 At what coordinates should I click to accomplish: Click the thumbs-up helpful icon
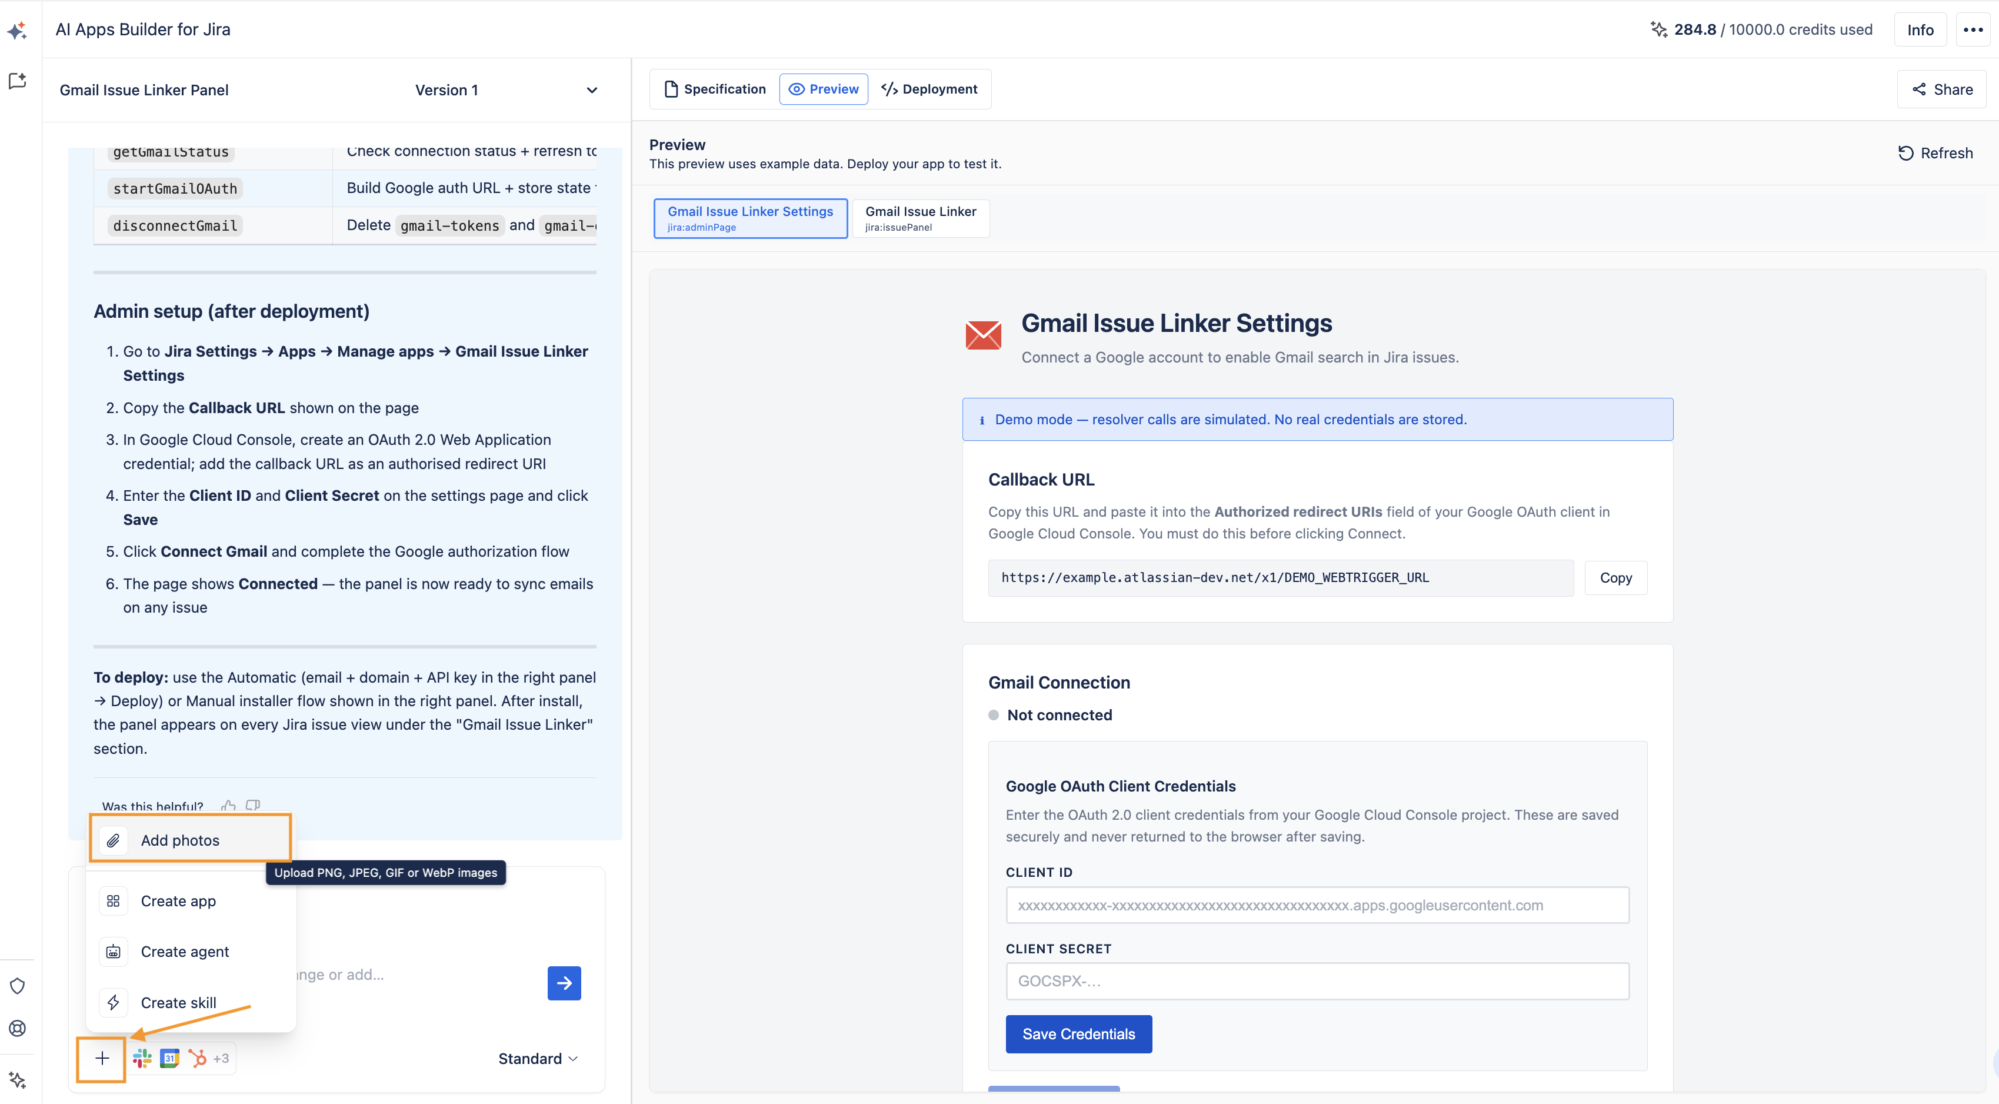(x=228, y=806)
